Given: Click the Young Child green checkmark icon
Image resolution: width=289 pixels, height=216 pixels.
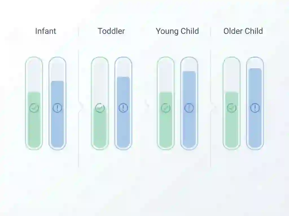Looking at the screenshot, I should point(166,108).
